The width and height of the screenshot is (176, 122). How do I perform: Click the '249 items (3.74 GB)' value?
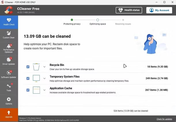(157, 78)
